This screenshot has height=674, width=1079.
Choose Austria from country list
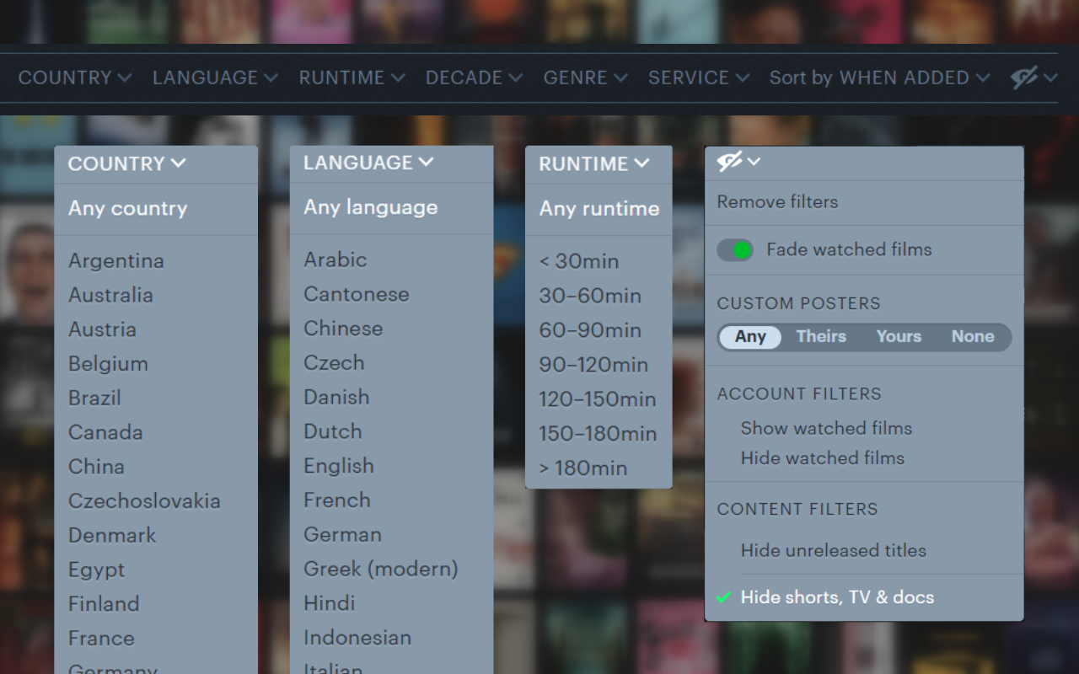point(102,330)
